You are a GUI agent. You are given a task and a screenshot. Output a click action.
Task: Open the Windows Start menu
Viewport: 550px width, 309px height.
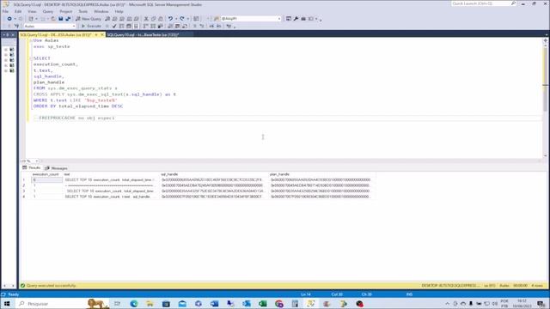point(7,303)
